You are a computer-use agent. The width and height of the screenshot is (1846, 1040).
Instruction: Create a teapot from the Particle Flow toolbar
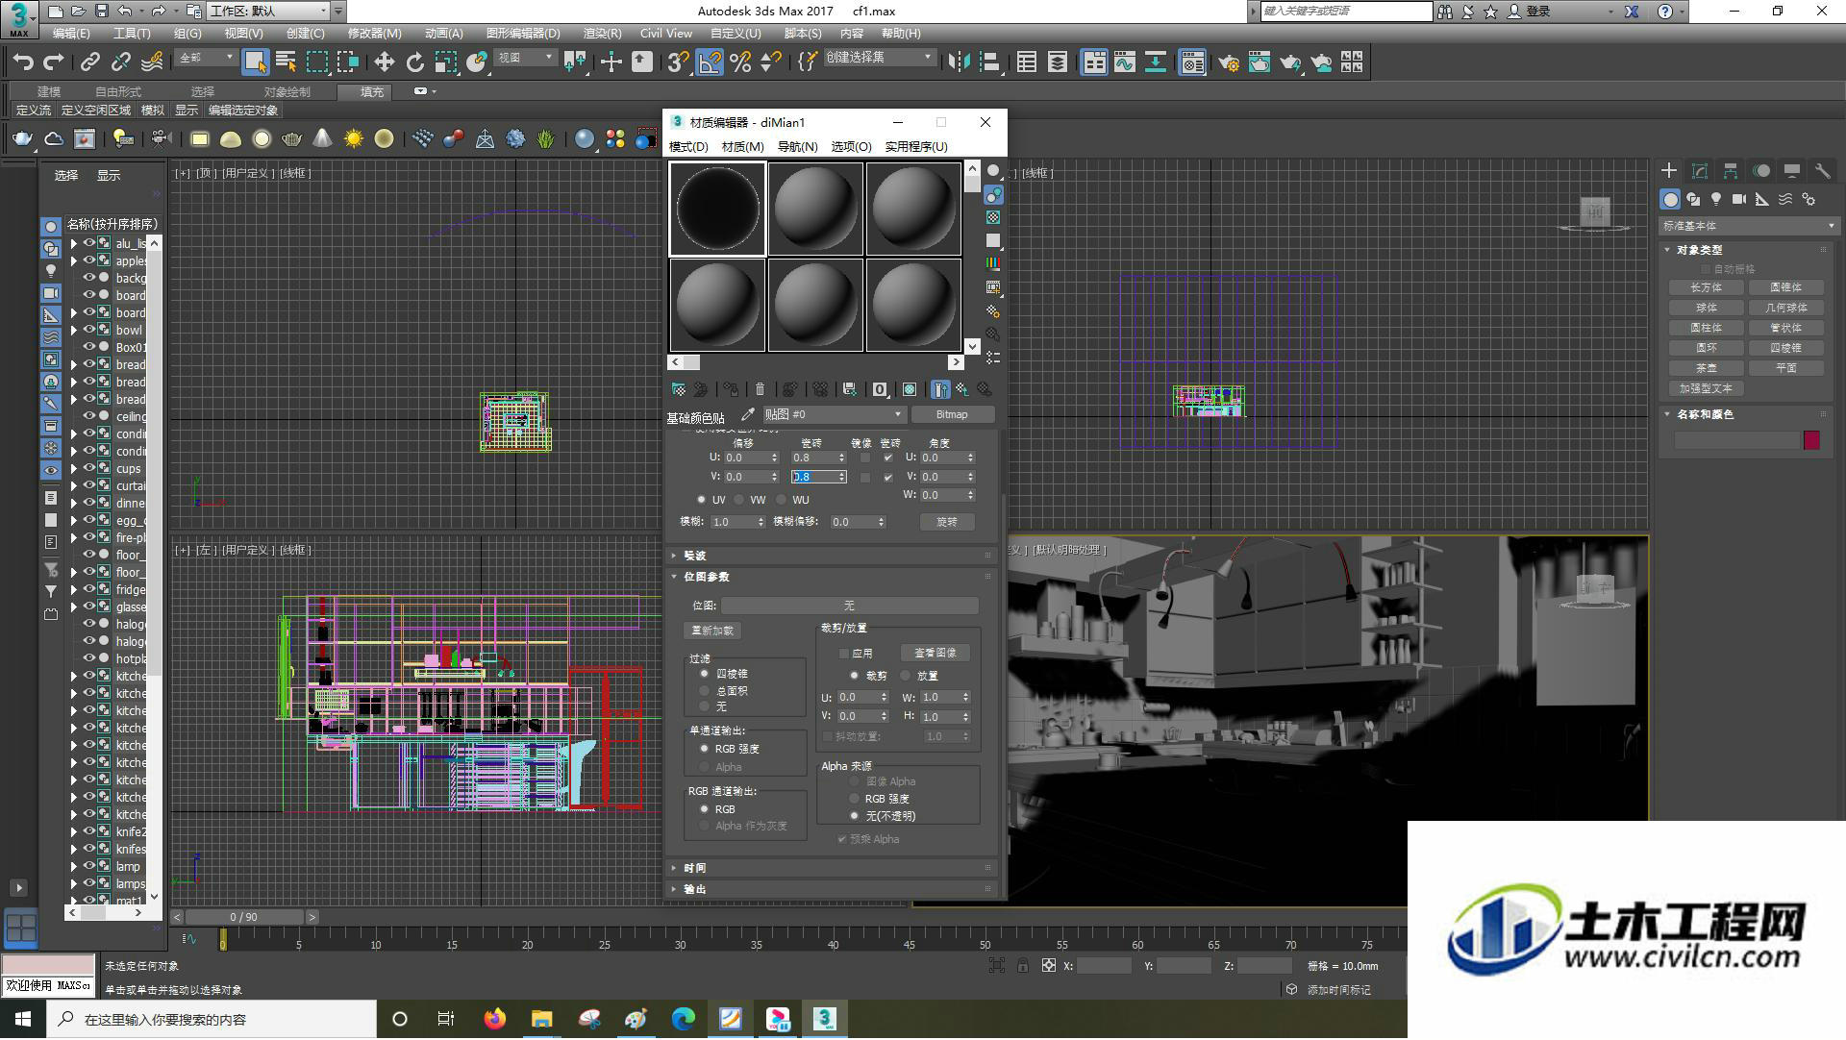[x=22, y=139]
